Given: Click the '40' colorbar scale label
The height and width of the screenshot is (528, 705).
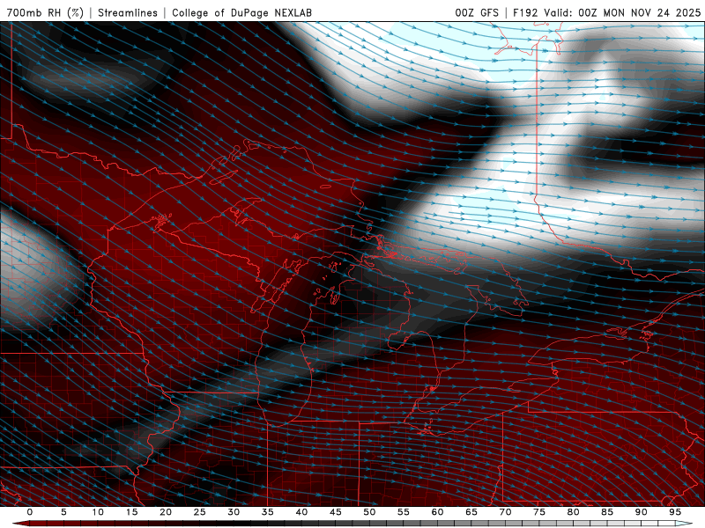Looking at the screenshot, I should pyautogui.click(x=301, y=512).
